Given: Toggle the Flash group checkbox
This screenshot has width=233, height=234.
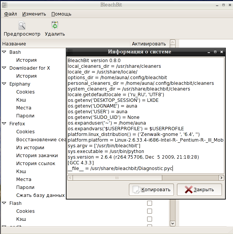Looking at the screenshot, I should point(149,203).
